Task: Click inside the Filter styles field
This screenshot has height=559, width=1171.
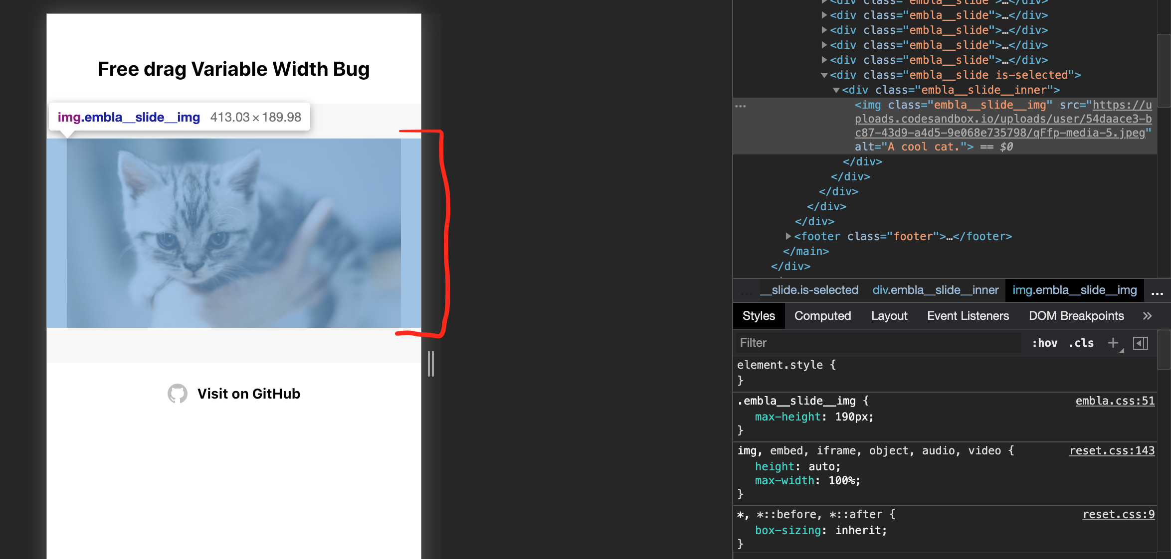Action: point(848,342)
